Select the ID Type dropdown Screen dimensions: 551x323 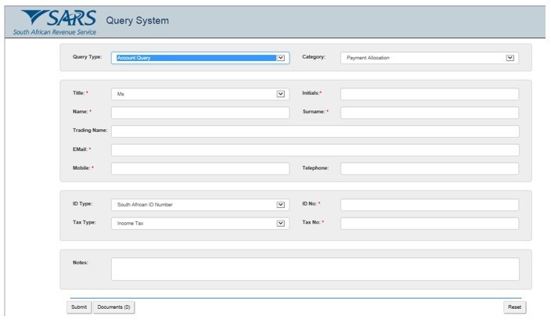pyautogui.click(x=200, y=205)
